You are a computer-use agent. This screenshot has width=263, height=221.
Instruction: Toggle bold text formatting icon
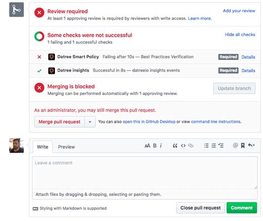tap(155, 145)
